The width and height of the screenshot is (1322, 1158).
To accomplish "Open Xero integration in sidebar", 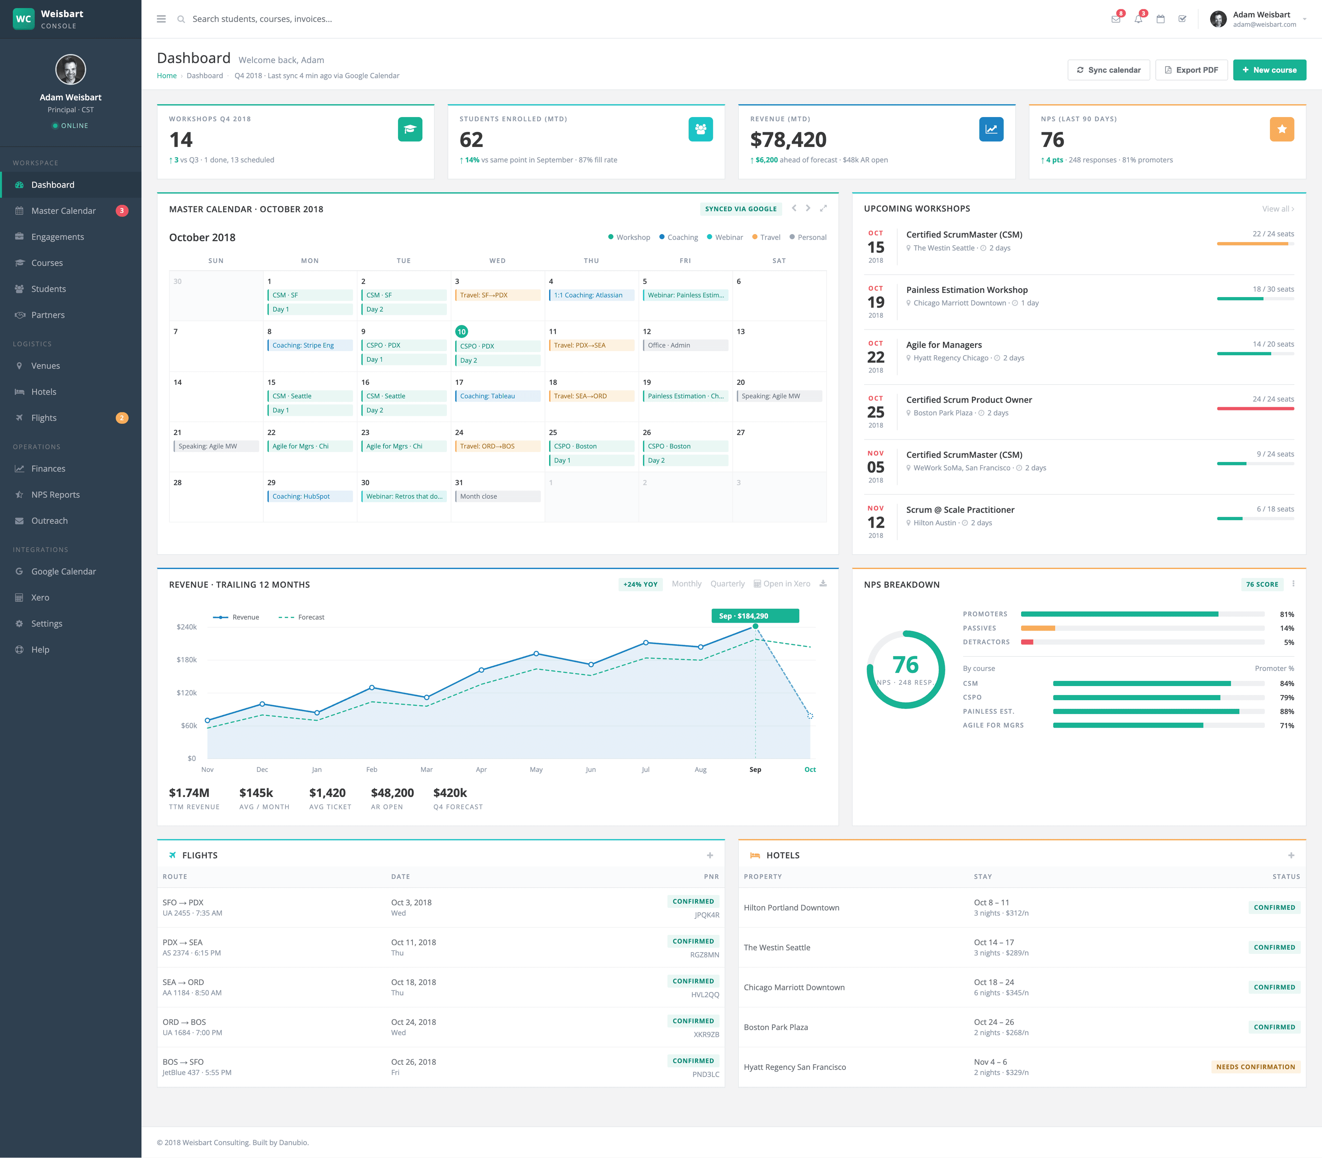I will (x=71, y=597).
